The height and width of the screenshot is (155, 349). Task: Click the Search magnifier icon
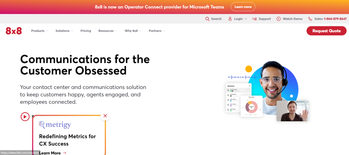[207, 19]
